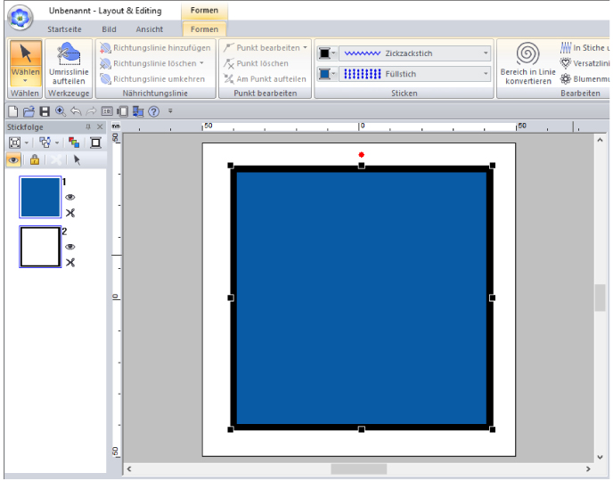Toggle the lock icon in Stickfolge toolbar
The width and height of the screenshot is (613, 481).
click(x=35, y=159)
